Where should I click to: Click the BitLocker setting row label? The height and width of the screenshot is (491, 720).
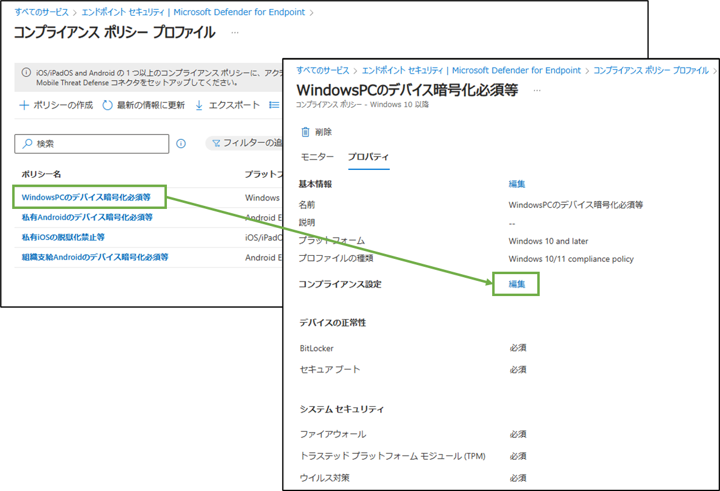316,348
